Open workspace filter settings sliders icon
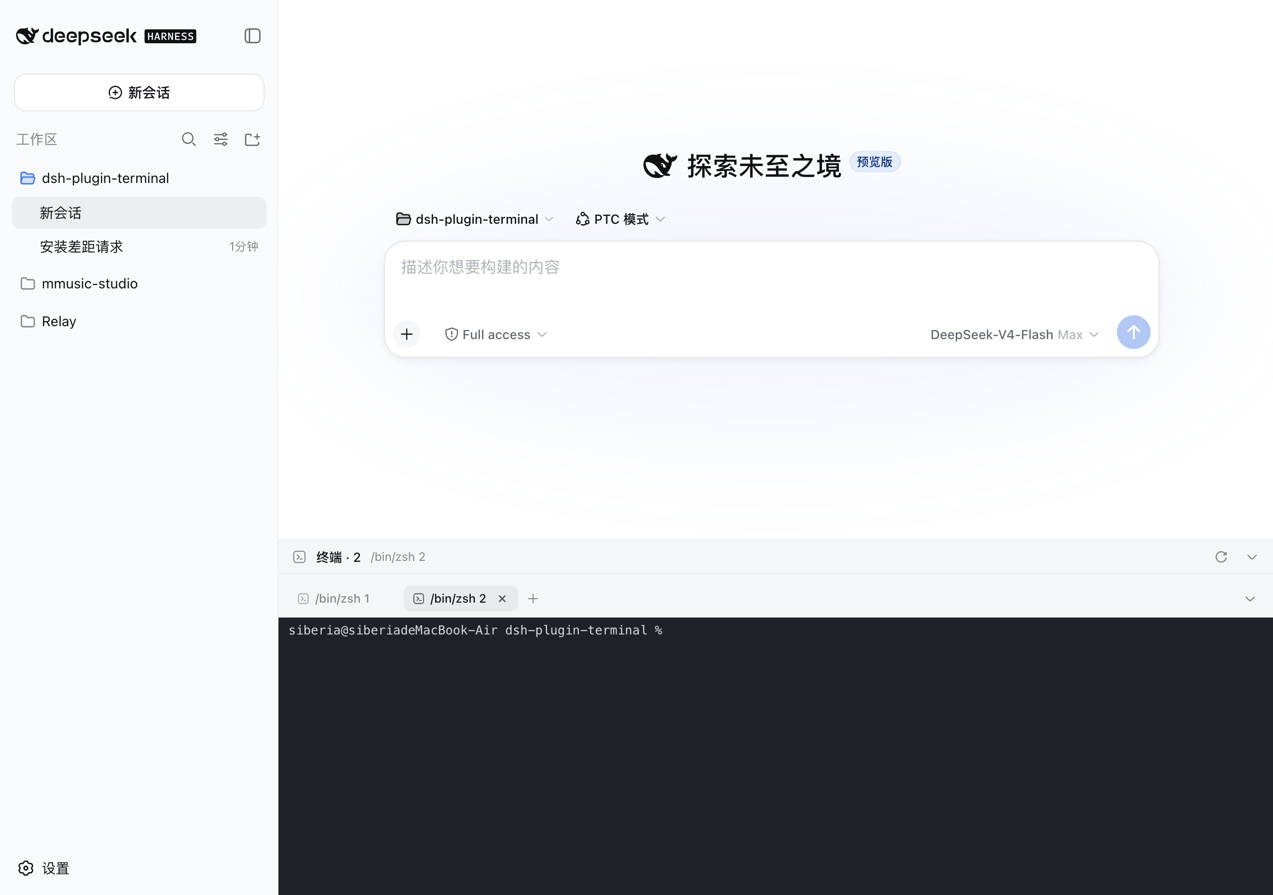 [x=221, y=139]
